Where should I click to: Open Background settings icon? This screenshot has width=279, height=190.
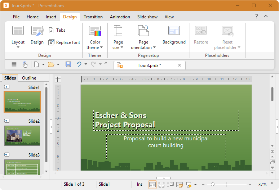(174, 31)
